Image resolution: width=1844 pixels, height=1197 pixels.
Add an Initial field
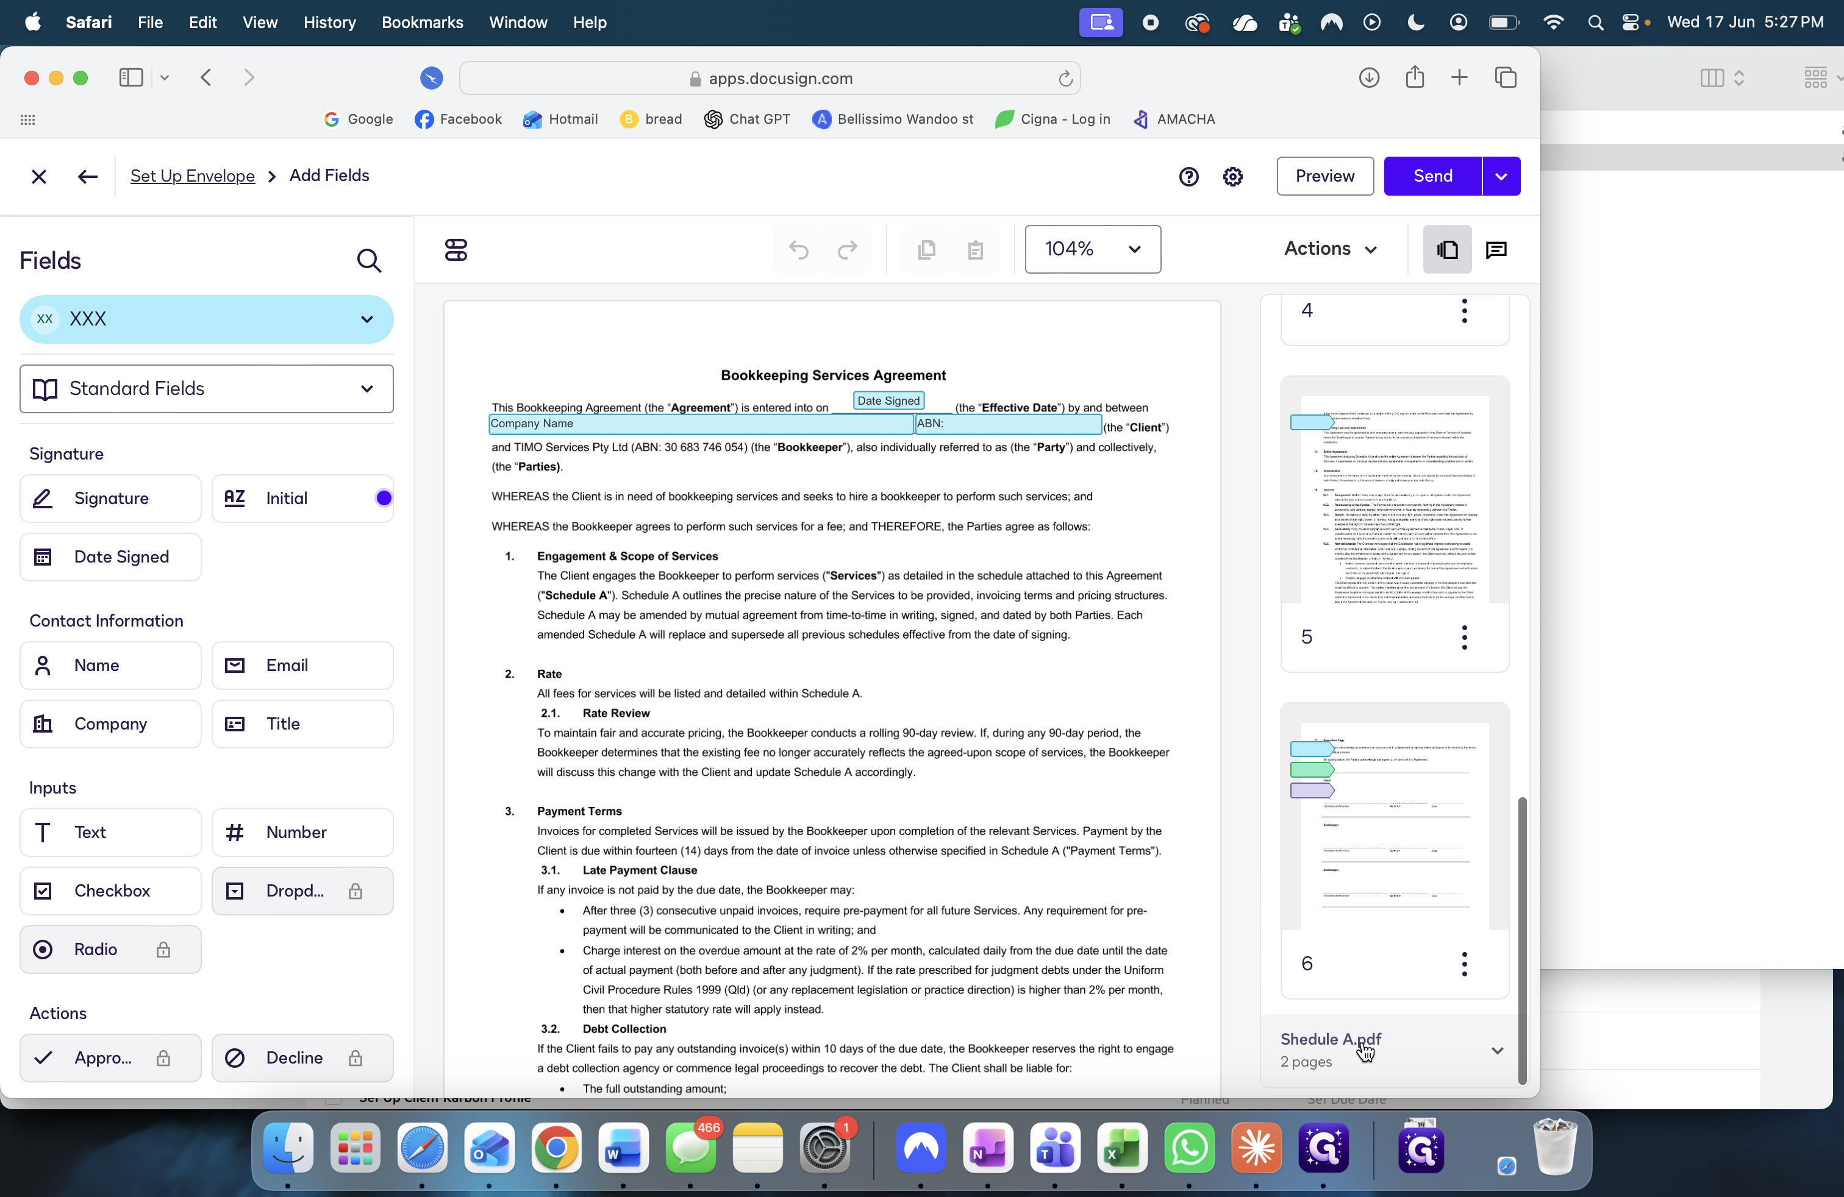point(302,499)
